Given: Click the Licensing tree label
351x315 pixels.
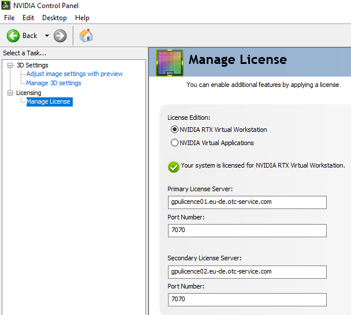Looking at the screenshot, I should pyautogui.click(x=29, y=93).
